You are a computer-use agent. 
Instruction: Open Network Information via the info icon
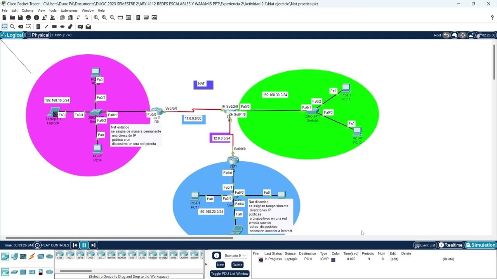[36, 17]
